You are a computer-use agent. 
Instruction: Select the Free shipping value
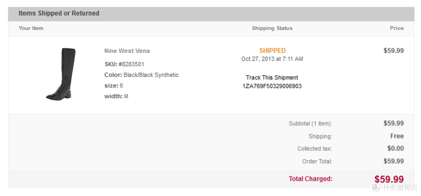click(x=397, y=136)
